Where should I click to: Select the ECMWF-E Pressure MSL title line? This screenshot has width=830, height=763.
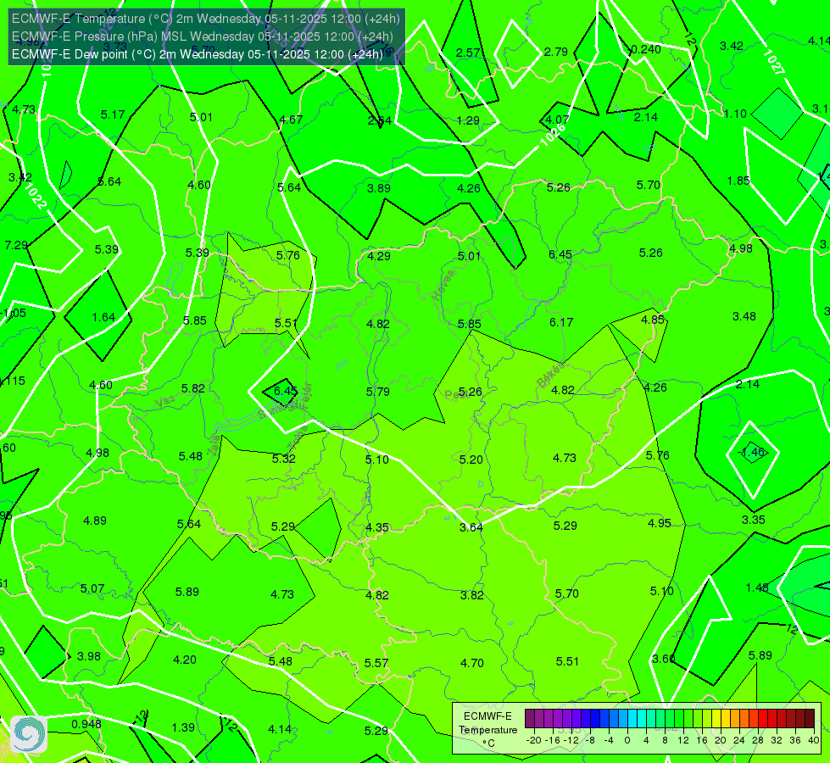[x=203, y=36]
